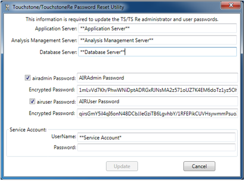Click the information text about TS/TS Re passwords
The image size is (244, 181).
coord(122,19)
